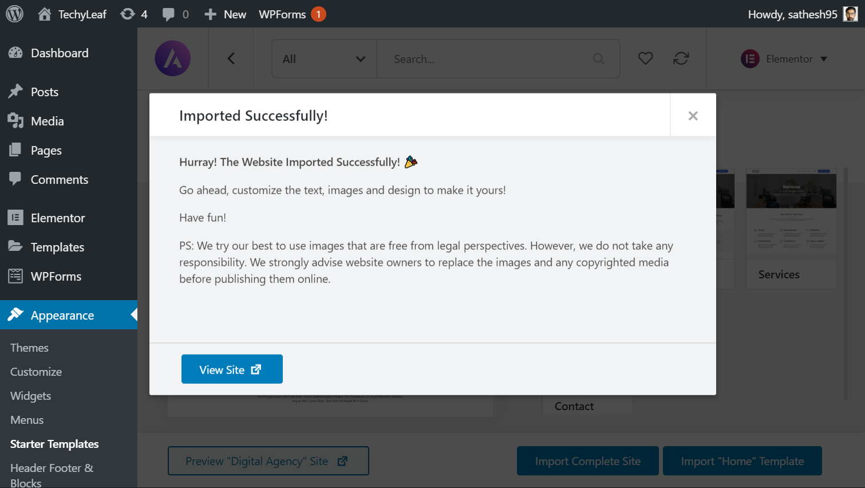Click the WordPress logo icon

pyautogui.click(x=15, y=14)
